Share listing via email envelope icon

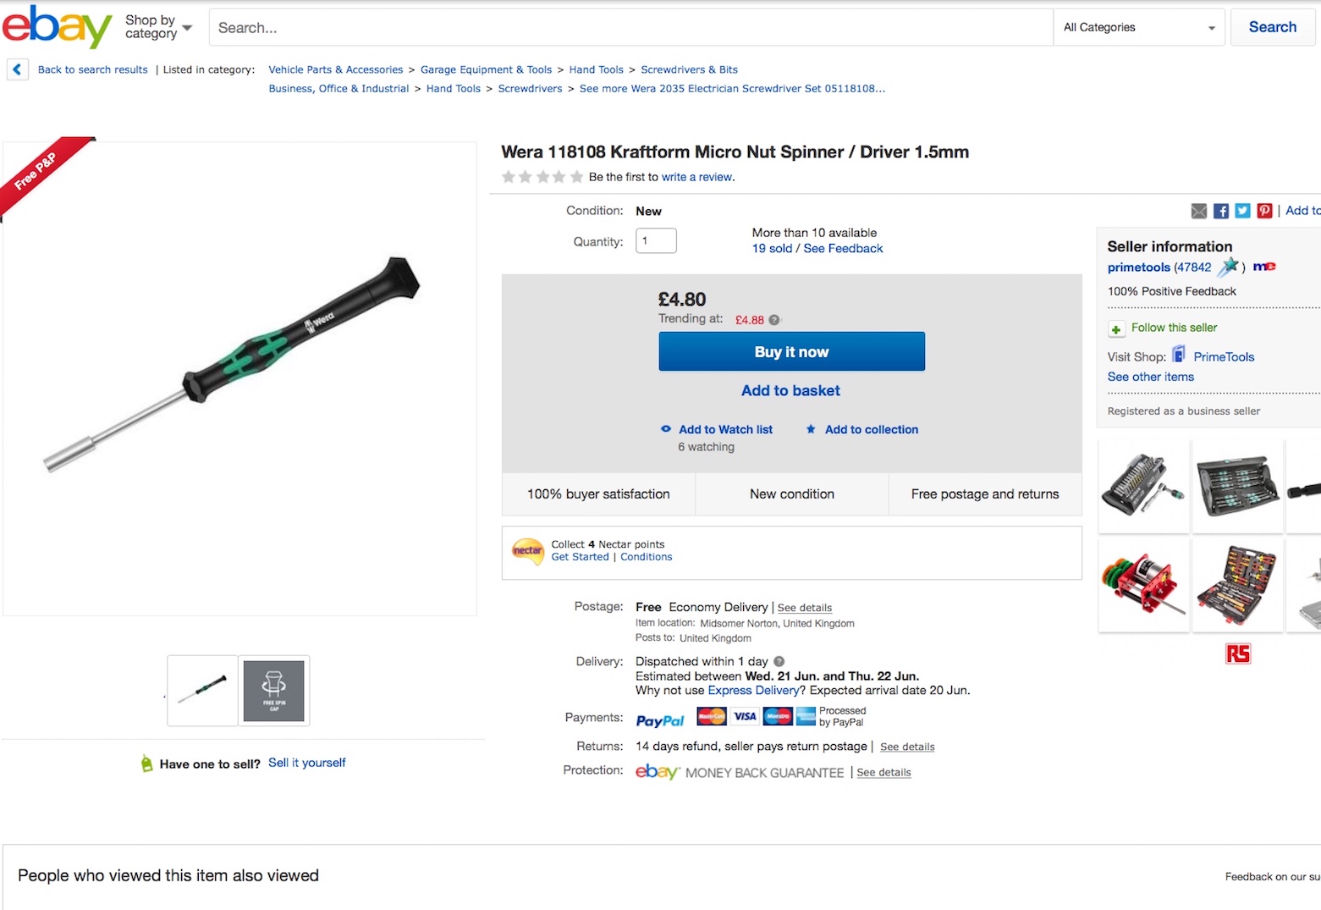point(1198,211)
